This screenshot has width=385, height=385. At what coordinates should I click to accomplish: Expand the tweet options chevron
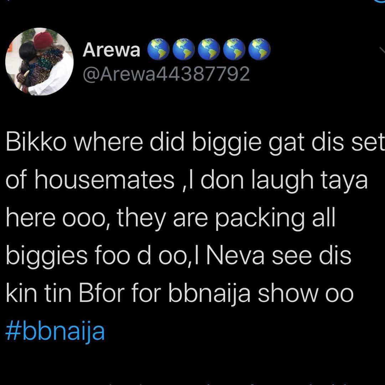382,50
